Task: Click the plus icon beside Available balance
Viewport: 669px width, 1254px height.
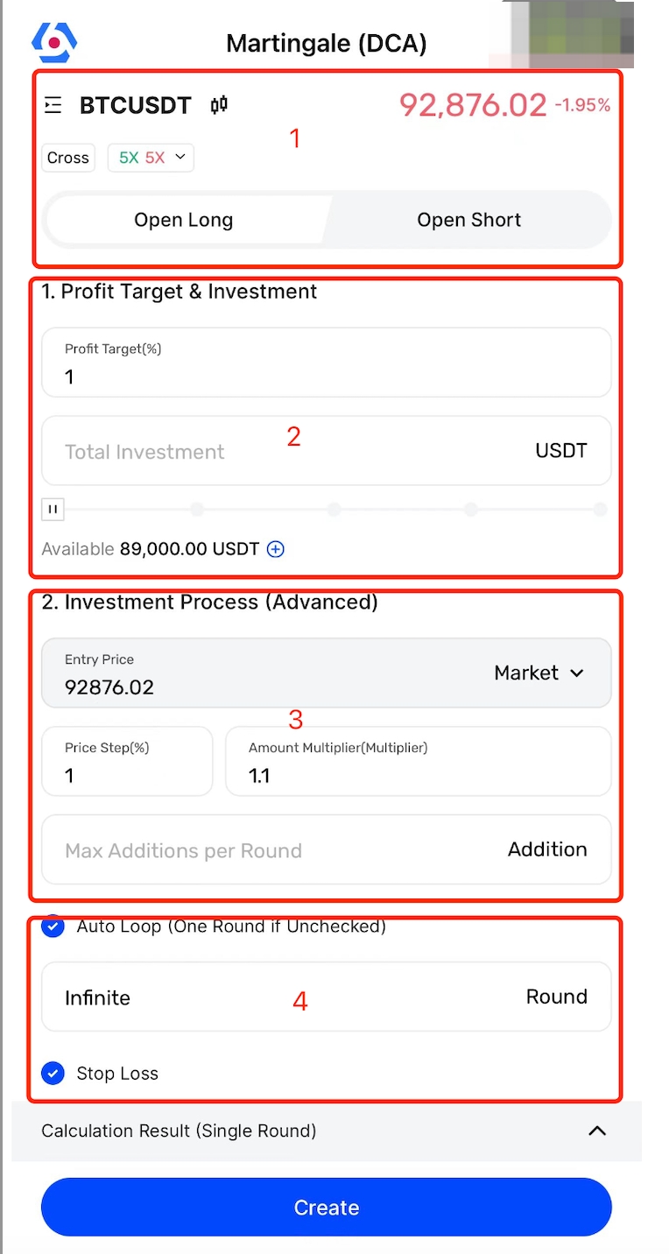Action: tap(276, 549)
